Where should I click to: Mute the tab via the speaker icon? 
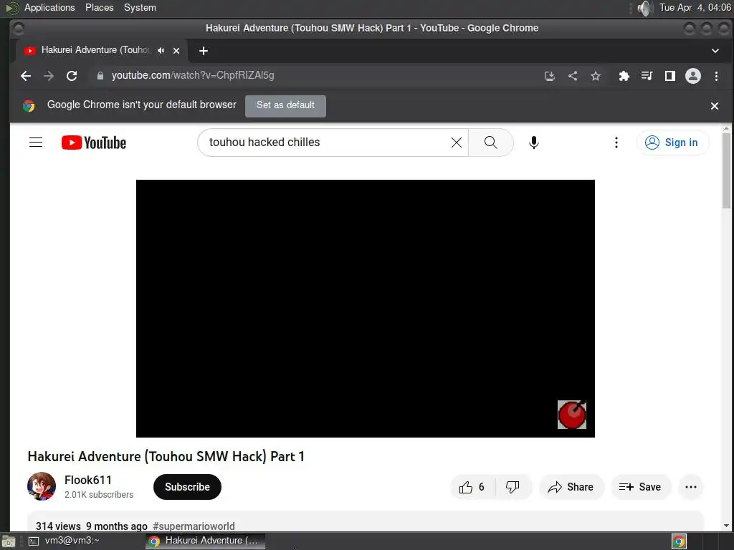coord(161,51)
